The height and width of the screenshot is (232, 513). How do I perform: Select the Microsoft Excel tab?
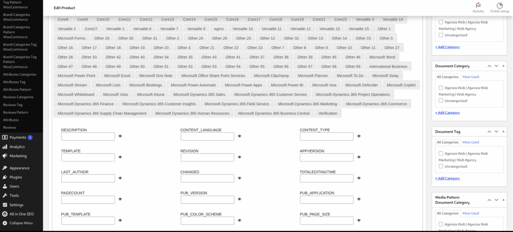pyautogui.click(x=117, y=76)
